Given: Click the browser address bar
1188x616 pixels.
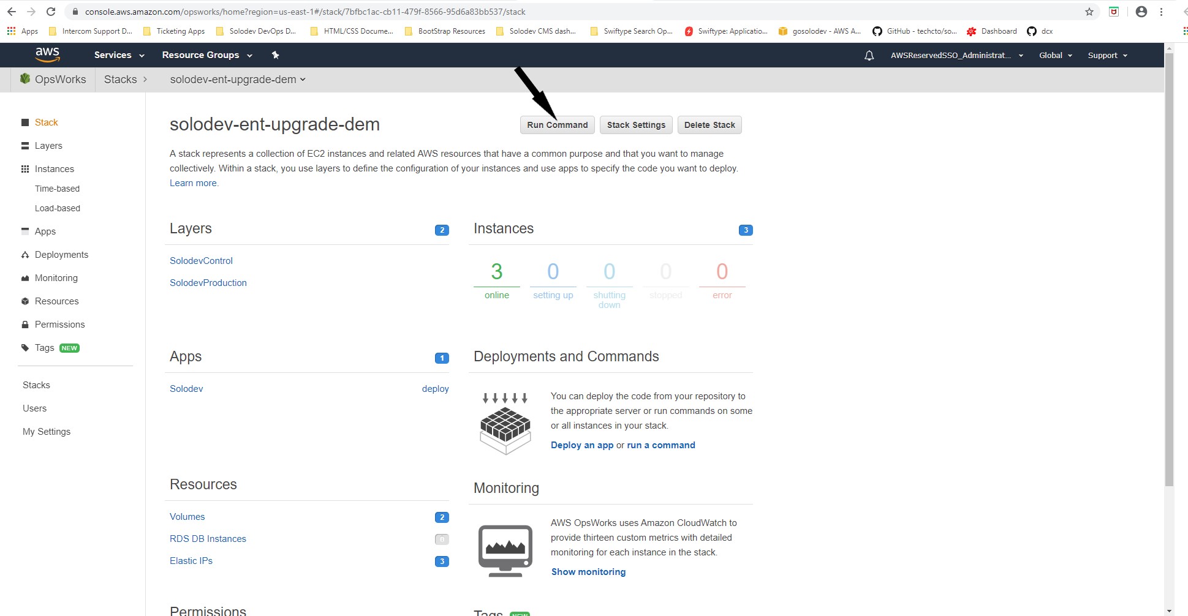Looking at the screenshot, I should tap(576, 12).
